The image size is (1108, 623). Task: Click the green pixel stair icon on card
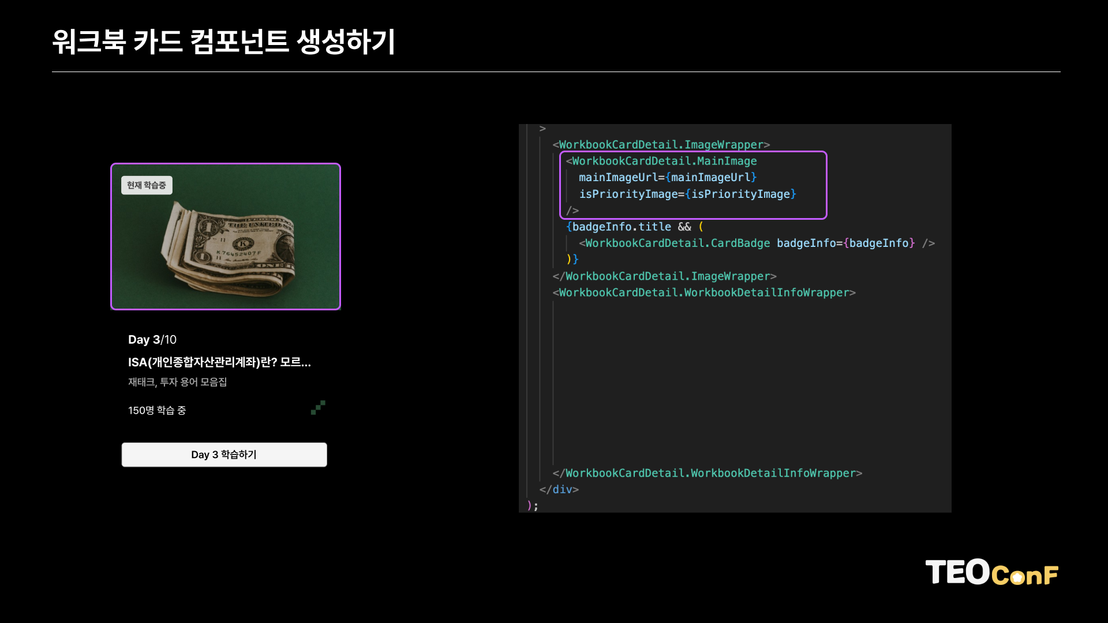pos(318,408)
